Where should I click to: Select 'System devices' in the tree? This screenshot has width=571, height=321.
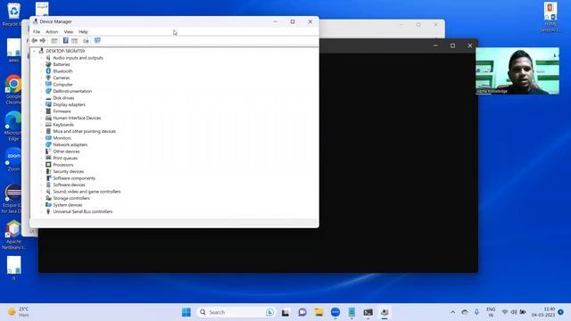click(68, 205)
